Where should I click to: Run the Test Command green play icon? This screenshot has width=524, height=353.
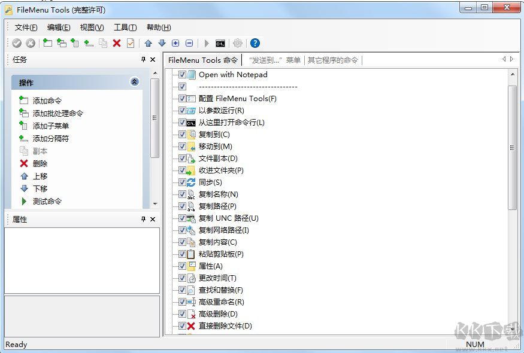(206, 43)
